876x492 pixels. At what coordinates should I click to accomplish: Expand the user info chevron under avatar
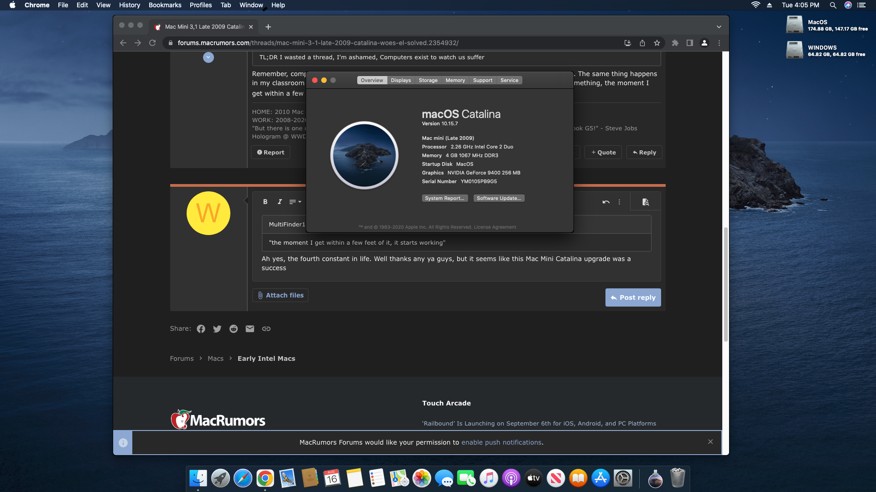(x=209, y=57)
